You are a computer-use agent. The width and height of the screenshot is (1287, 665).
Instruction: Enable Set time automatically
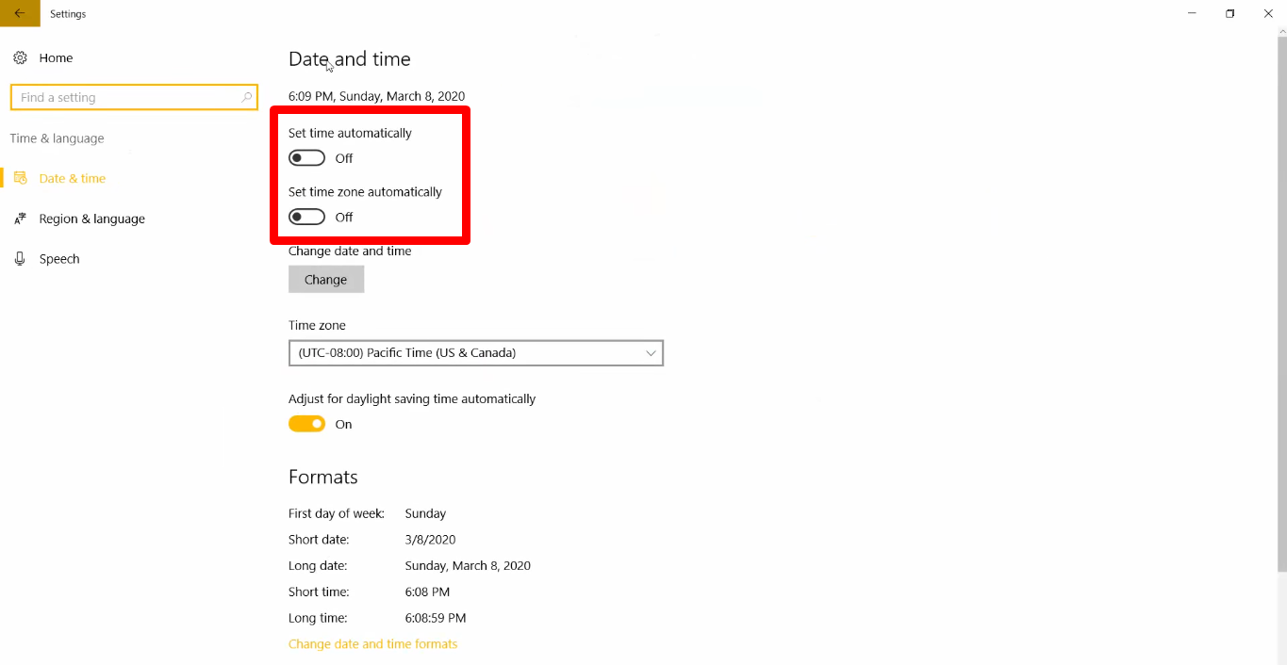pos(305,157)
